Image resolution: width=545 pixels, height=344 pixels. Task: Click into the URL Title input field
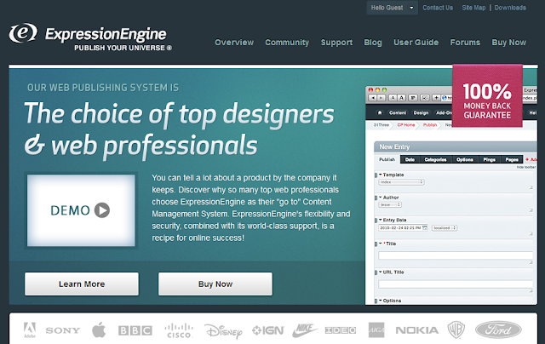click(456, 284)
